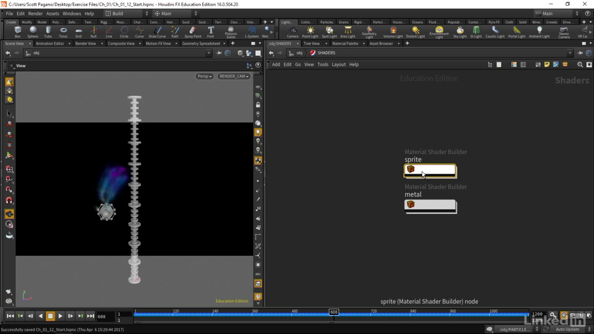The image size is (594, 334).
Task: Expand the network SHADERS path dropdown
Action: click(570, 53)
